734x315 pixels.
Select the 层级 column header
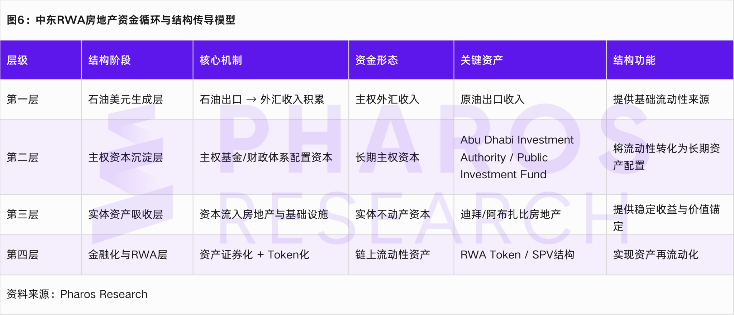pos(17,60)
